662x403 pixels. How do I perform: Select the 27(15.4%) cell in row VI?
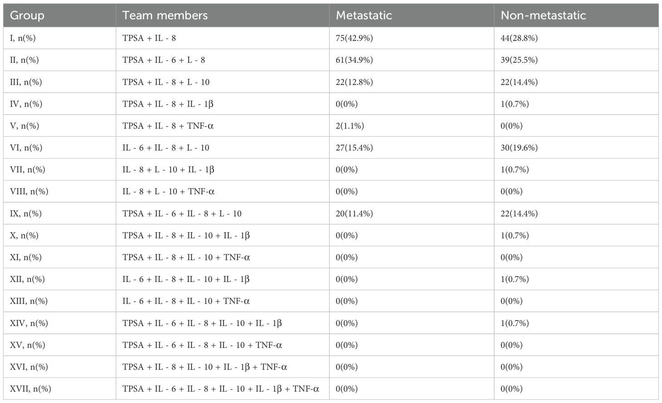pos(354,148)
